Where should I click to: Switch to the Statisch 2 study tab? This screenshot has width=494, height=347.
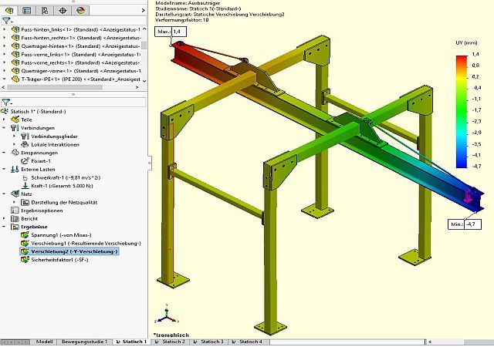174,341
